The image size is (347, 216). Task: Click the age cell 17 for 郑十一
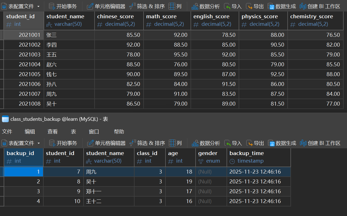click(181, 192)
